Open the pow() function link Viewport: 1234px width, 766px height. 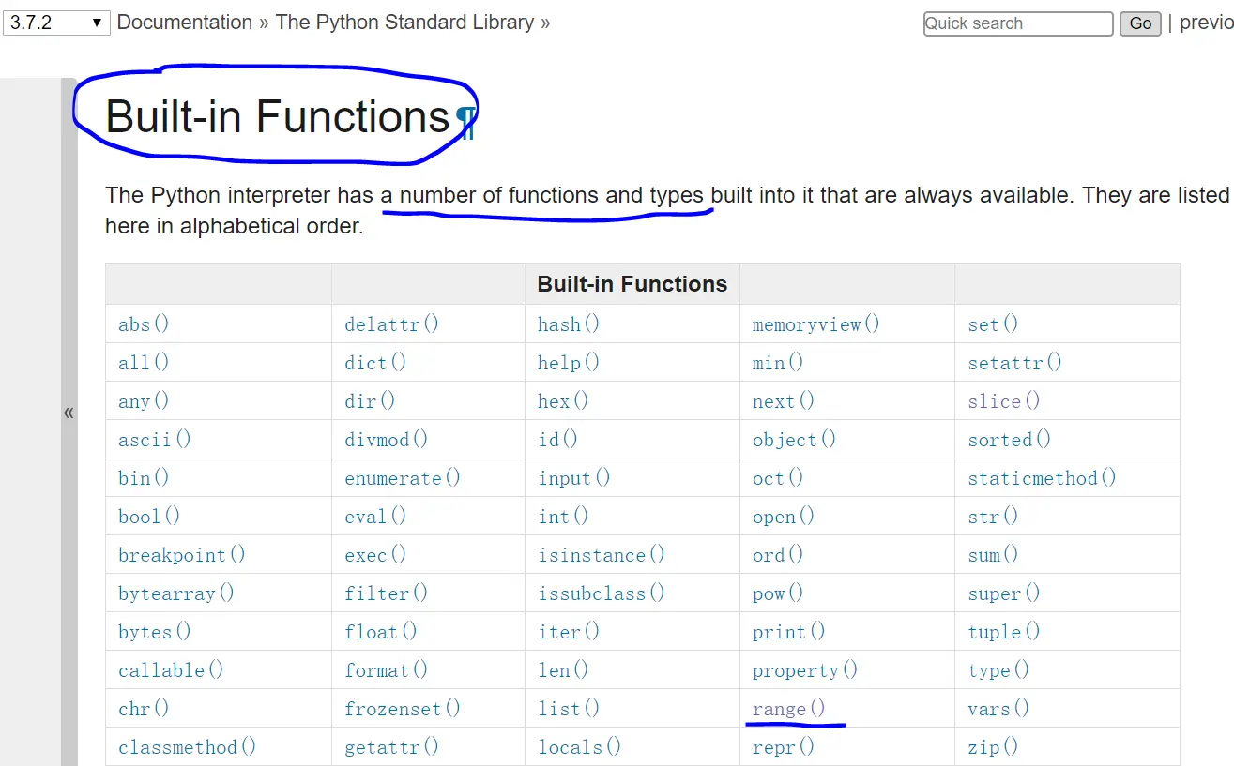tap(778, 593)
